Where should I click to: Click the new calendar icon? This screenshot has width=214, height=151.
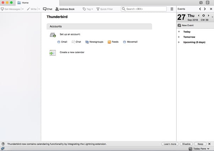53,53
